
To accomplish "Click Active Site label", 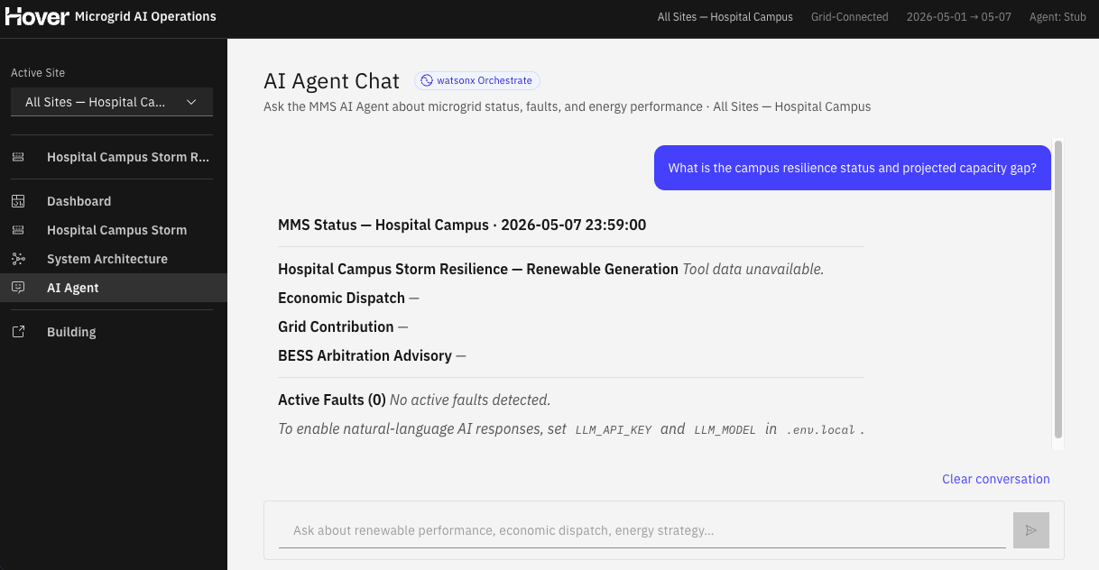I will [38, 73].
